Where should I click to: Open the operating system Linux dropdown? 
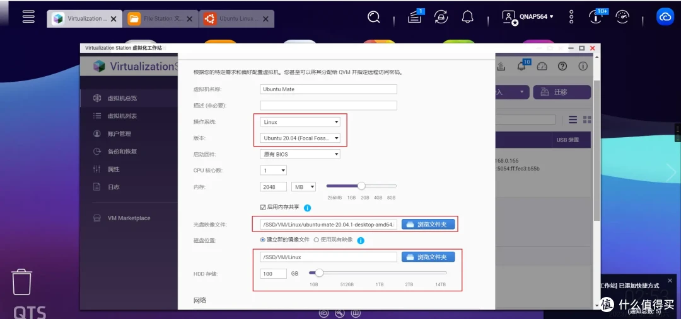tap(300, 122)
